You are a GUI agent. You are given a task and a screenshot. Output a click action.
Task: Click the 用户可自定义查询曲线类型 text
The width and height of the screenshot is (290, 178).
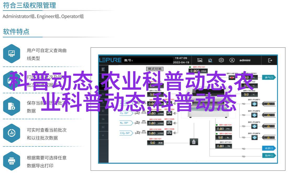(x=47, y=54)
